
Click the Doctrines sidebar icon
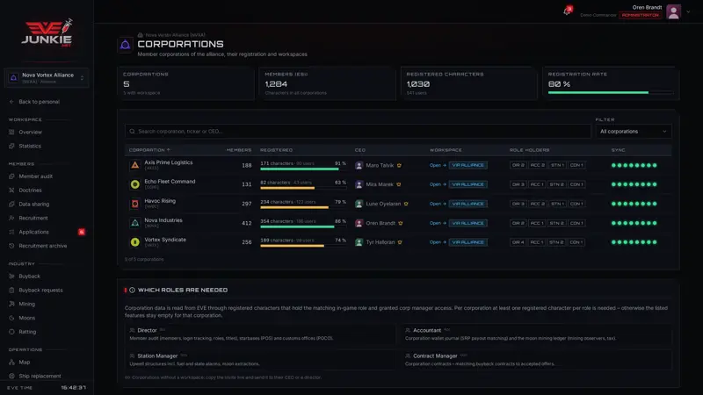pyautogui.click(x=11, y=190)
